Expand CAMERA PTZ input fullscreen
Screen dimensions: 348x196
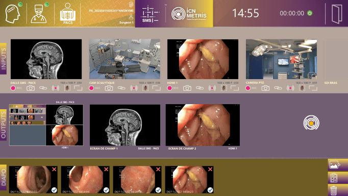click(313, 88)
